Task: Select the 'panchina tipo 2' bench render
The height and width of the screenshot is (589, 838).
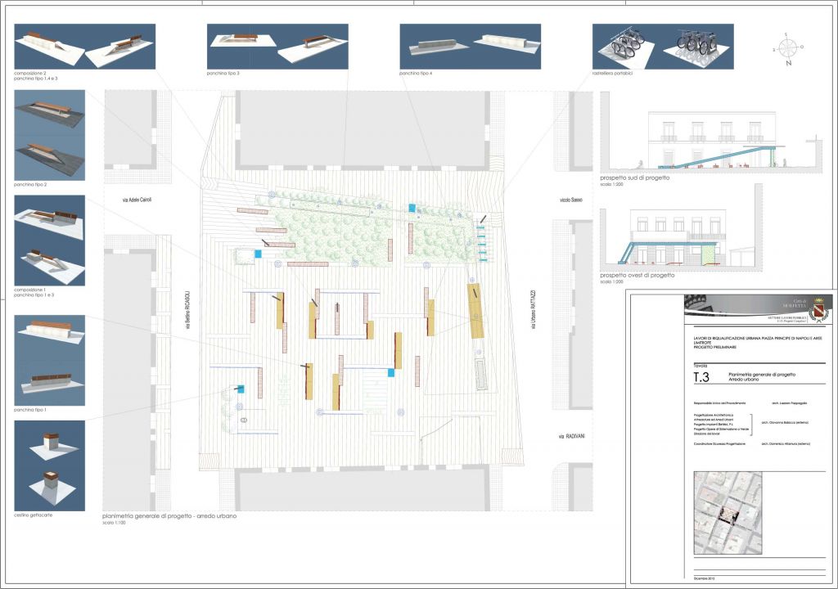Action: 50,135
